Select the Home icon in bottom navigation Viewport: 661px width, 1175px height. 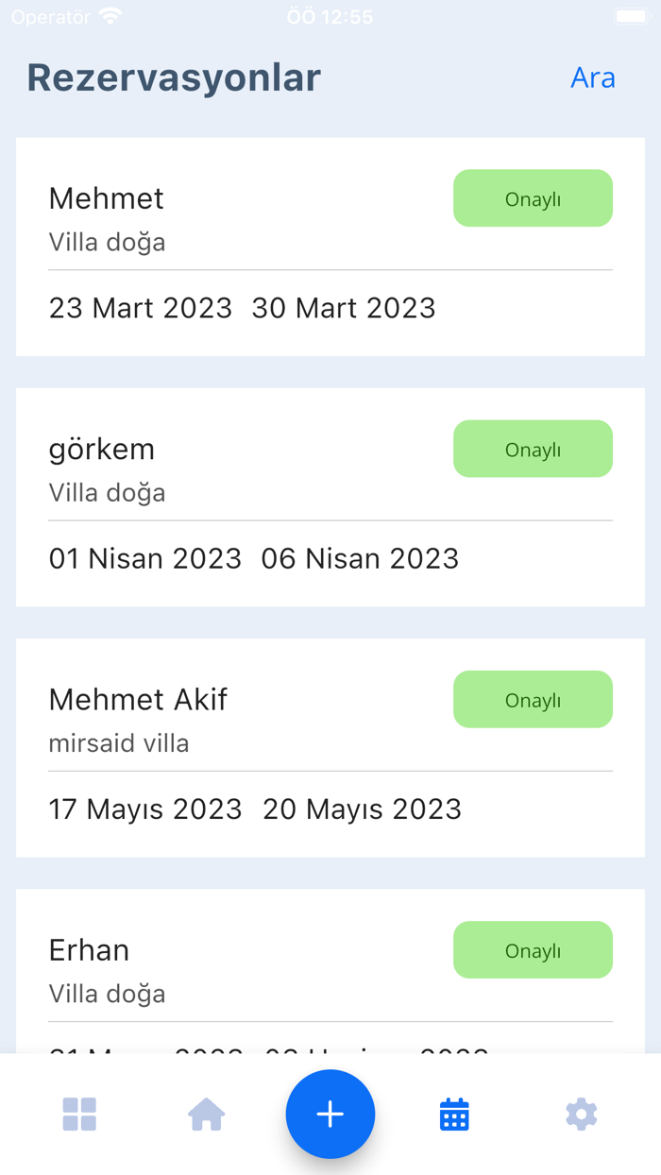click(206, 1115)
